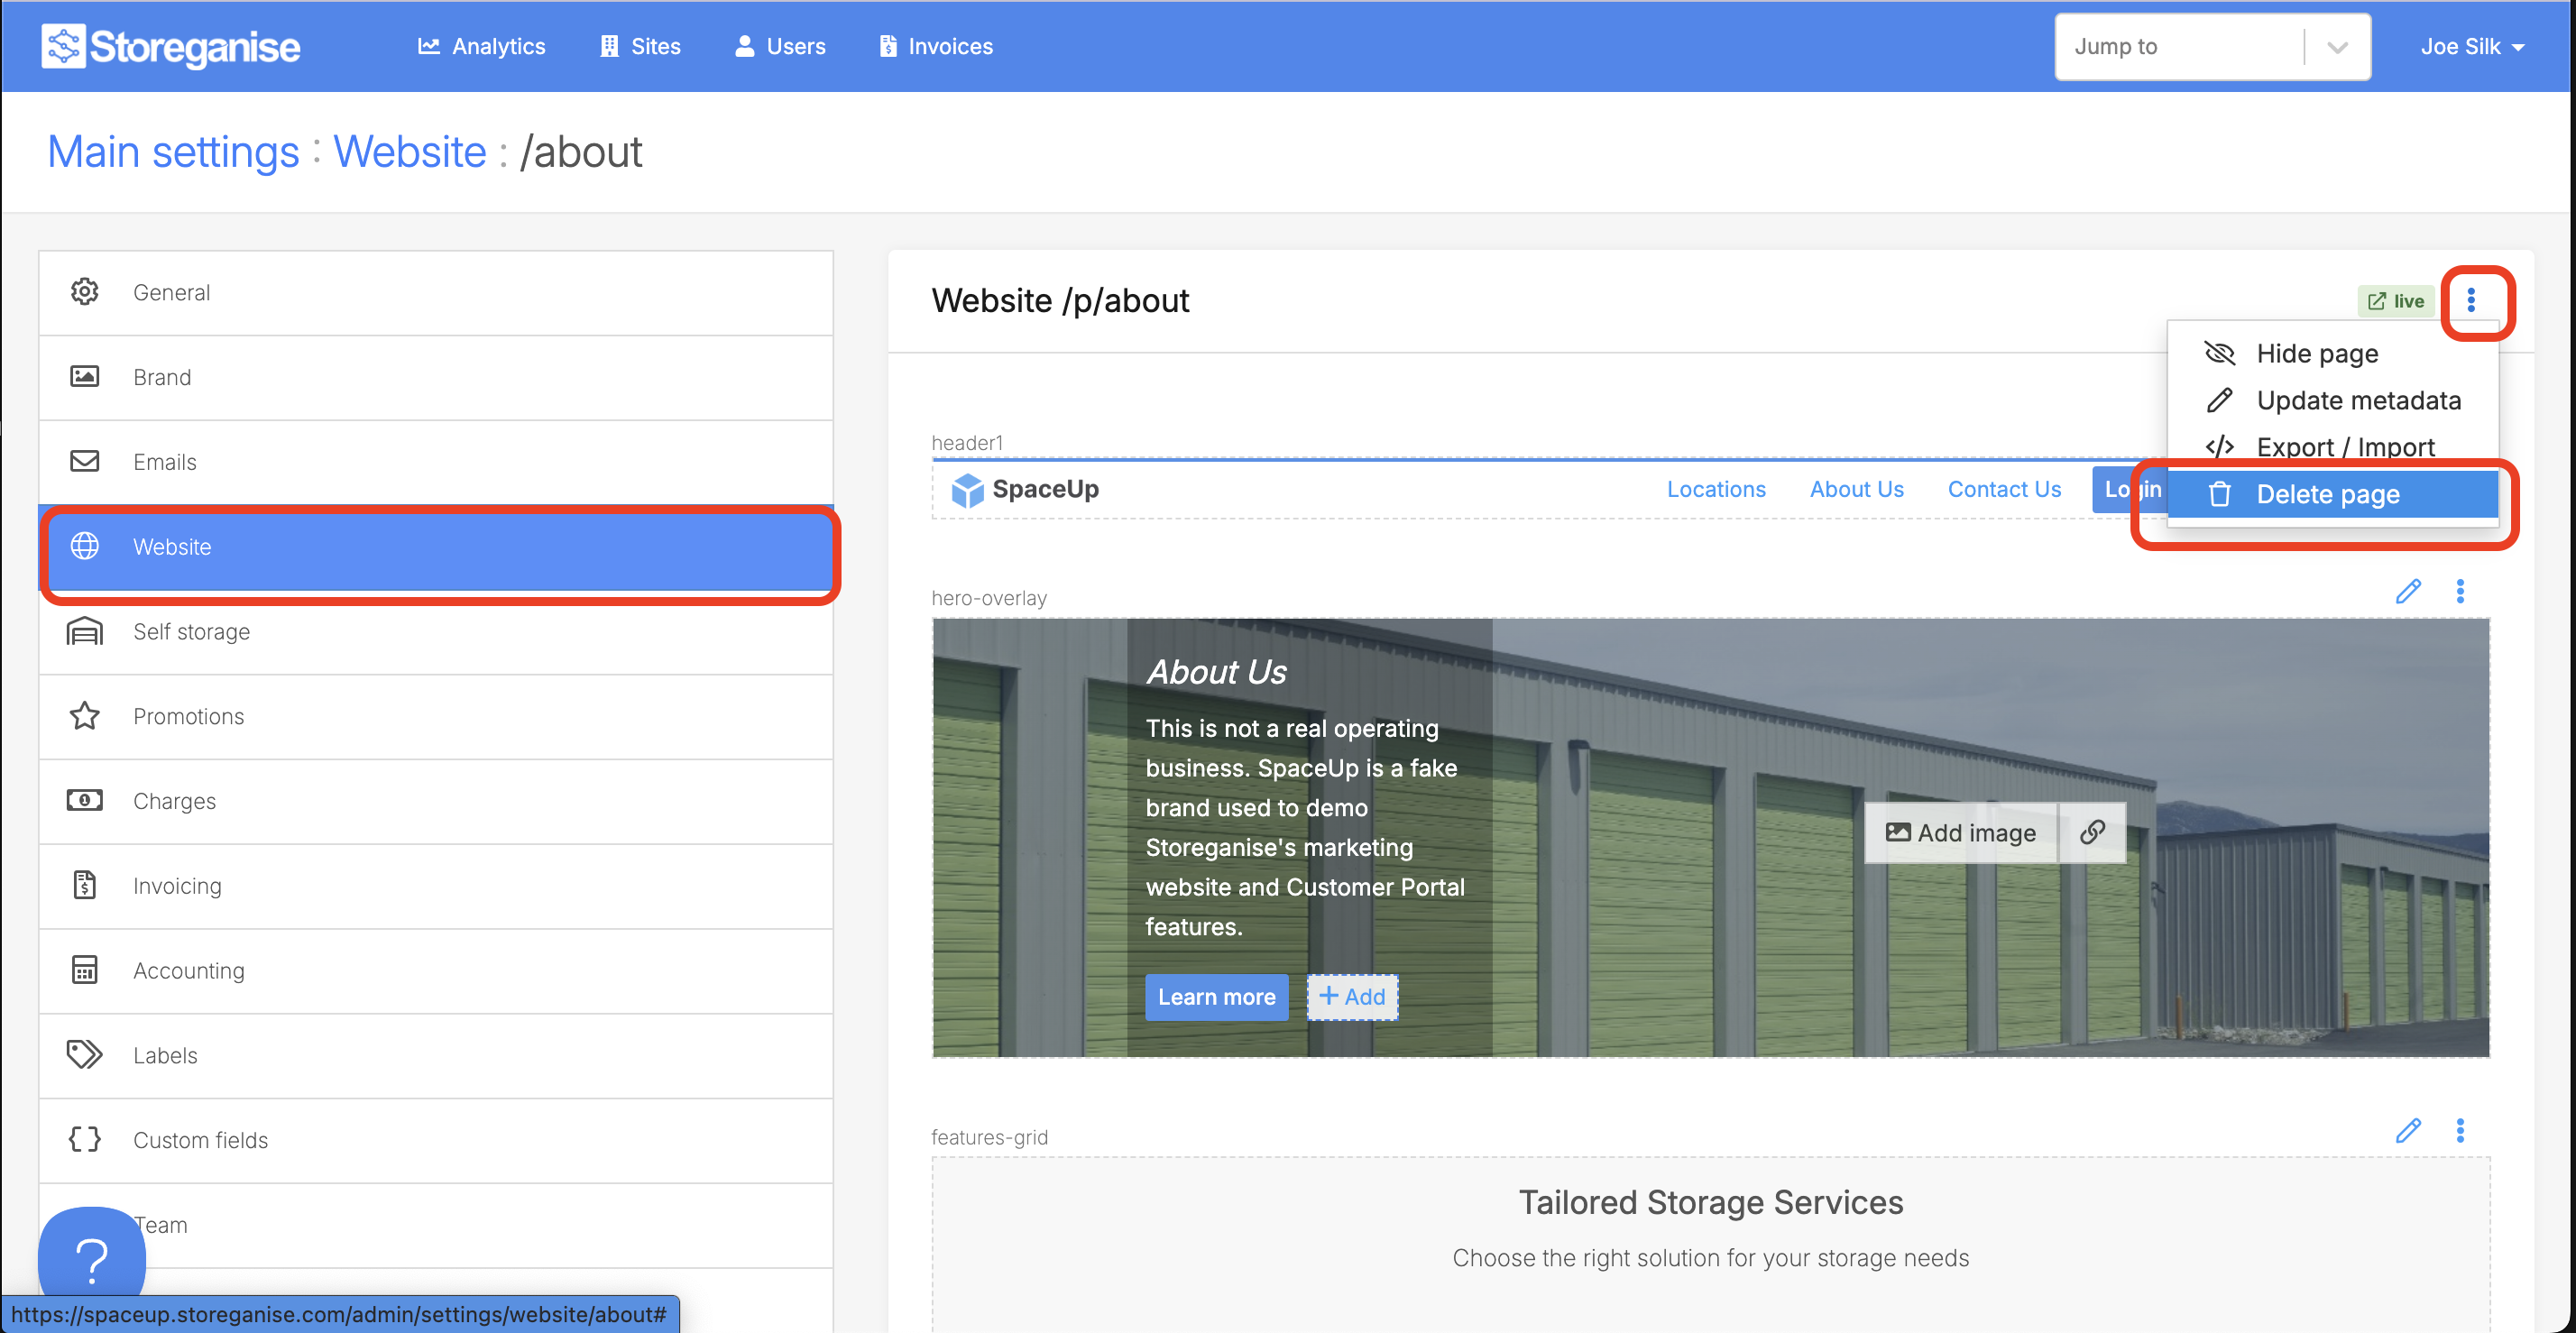The height and width of the screenshot is (1333, 2576).
Task: Hide page via the crossed-eye option
Action: point(2316,353)
